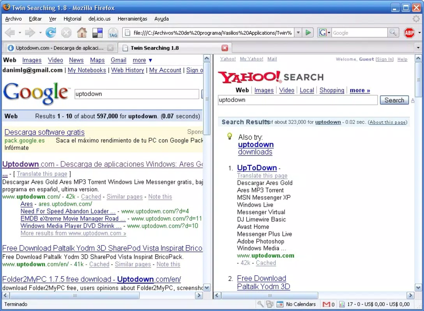This screenshot has width=424, height=311.
Task: Open the Historial menu
Action: [x=72, y=19]
